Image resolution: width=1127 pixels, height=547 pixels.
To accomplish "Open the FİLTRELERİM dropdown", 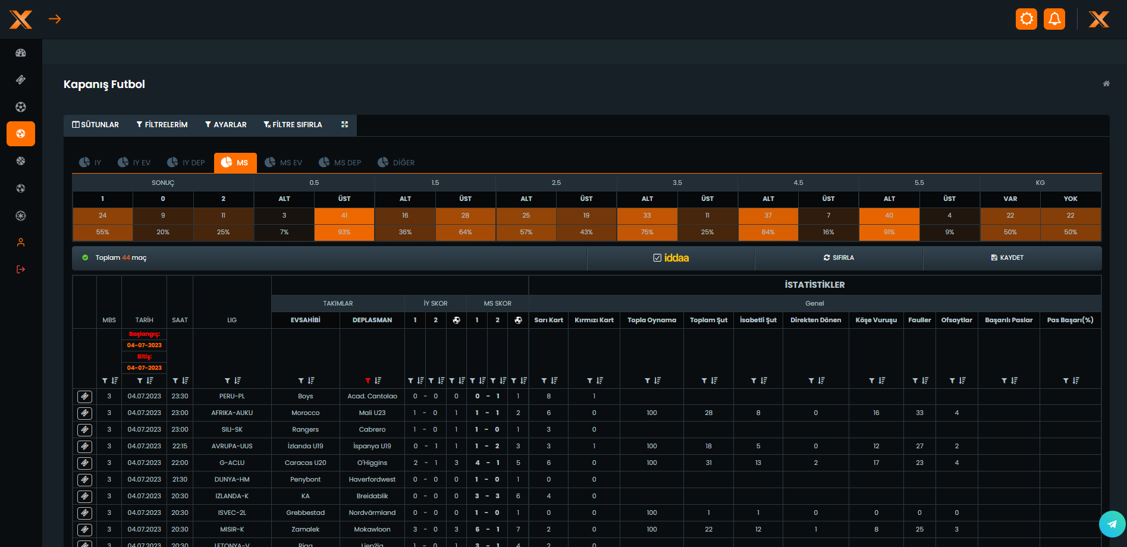I will (x=162, y=125).
